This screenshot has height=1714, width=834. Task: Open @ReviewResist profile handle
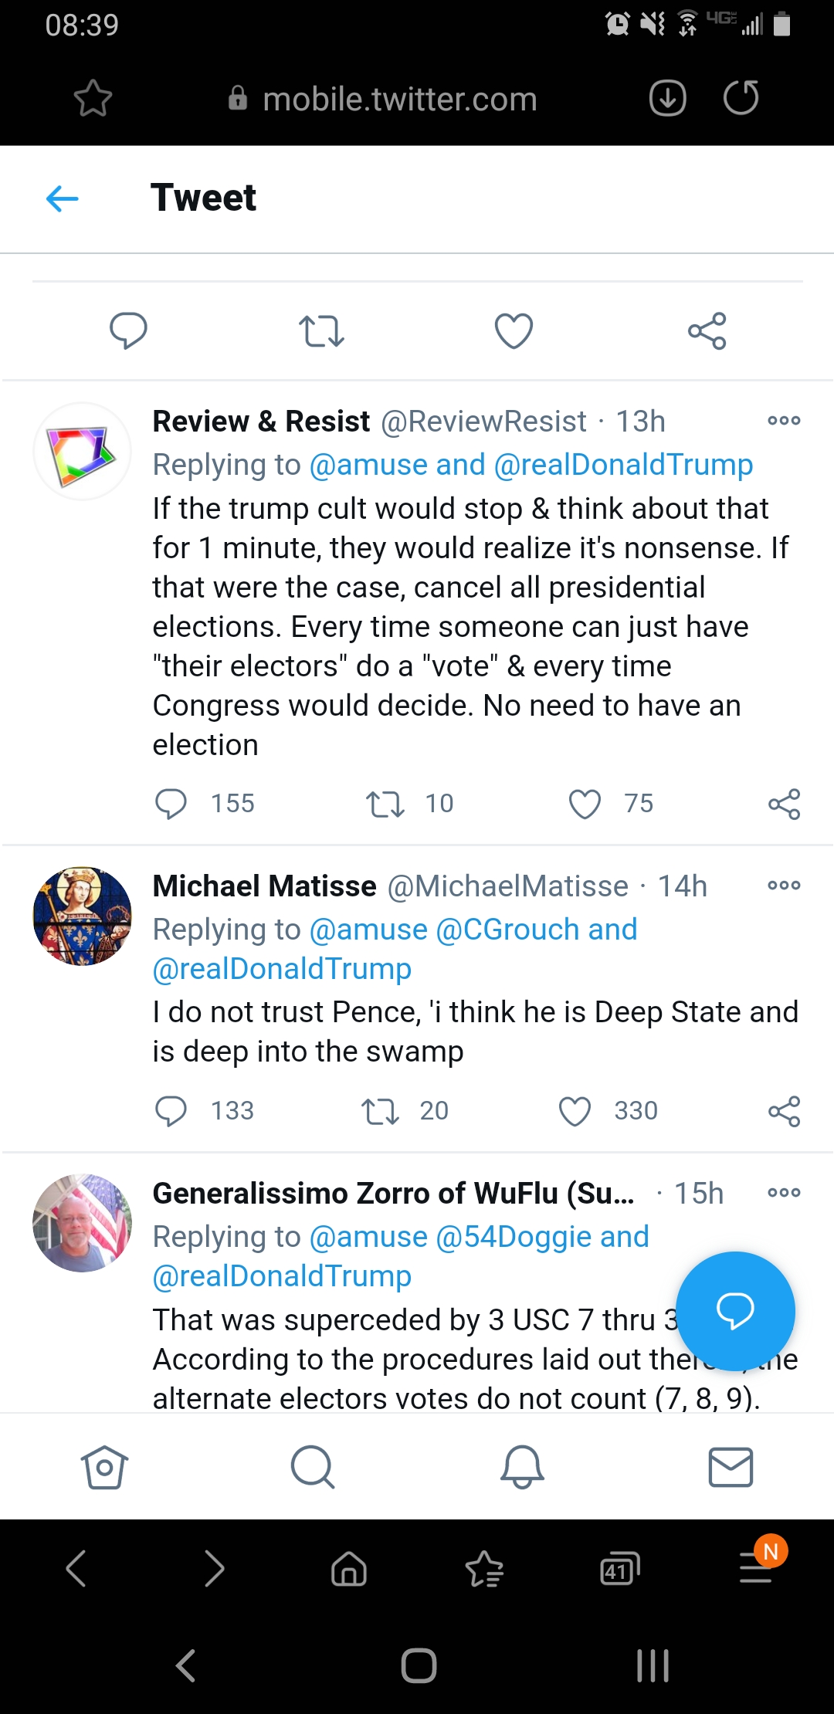click(484, 422)
